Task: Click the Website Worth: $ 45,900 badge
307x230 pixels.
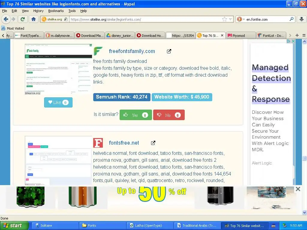Action: pos(182,97)
